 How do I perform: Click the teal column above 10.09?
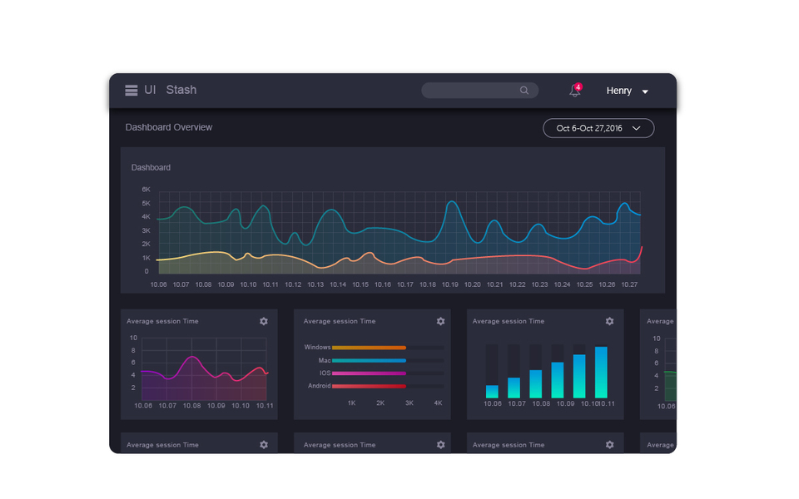tap(558, 380)
